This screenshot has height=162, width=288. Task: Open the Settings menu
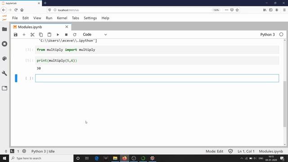pyautogui.click(x=90, y=18)
